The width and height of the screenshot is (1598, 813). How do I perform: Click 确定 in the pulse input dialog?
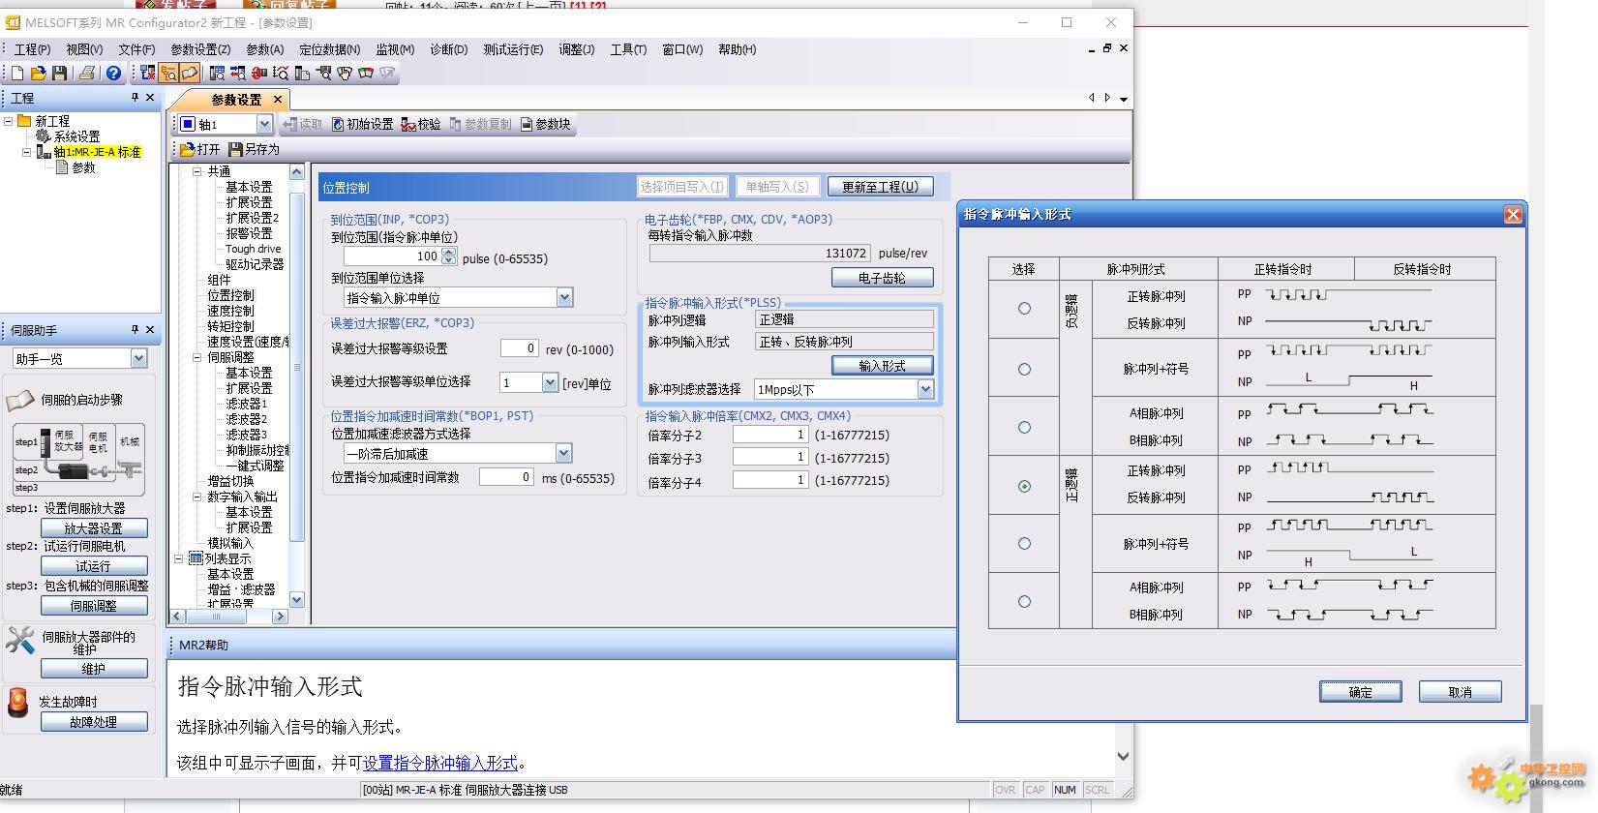pos(1360,691)
